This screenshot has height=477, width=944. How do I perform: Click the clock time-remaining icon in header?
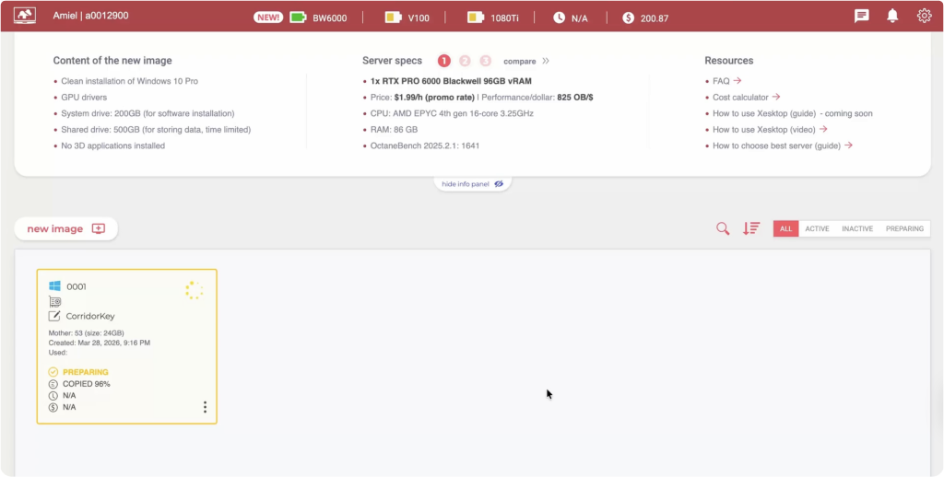tap(560, 17)
